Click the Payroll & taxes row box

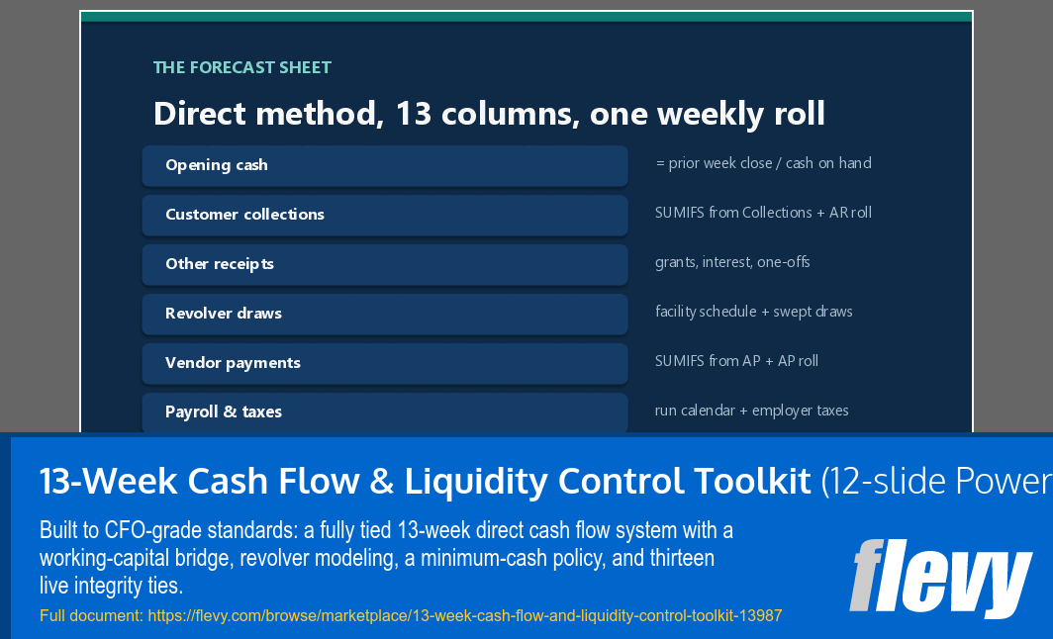tap(385, 412)
